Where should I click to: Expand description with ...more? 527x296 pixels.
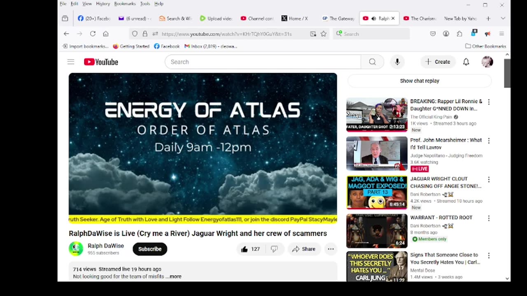pyautogui.click(x=173, y=277)
